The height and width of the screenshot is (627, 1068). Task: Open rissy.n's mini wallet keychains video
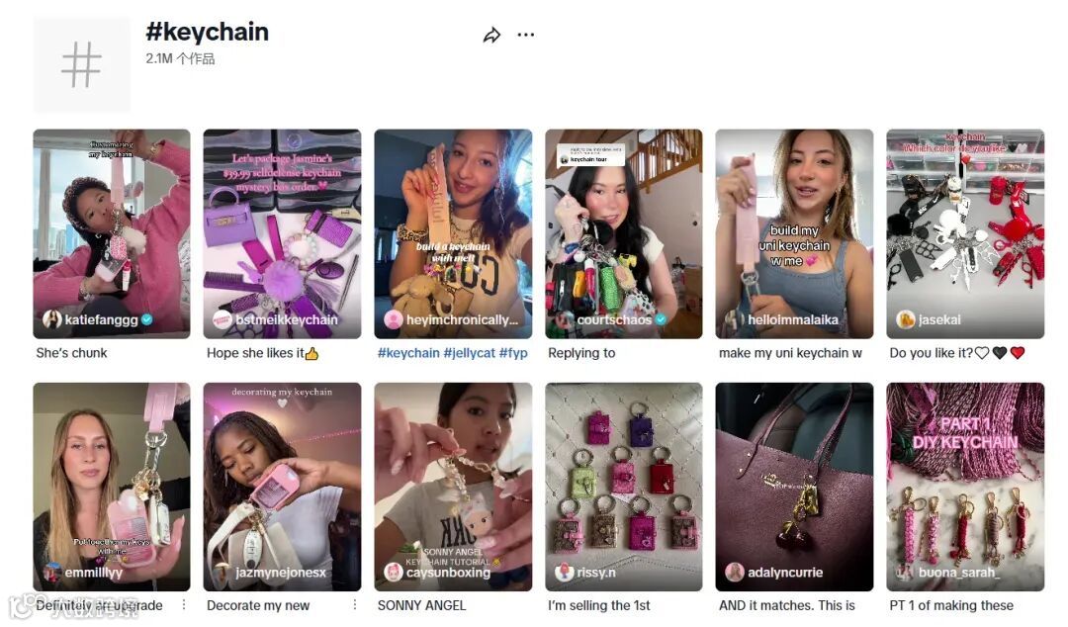pos(623,487)
